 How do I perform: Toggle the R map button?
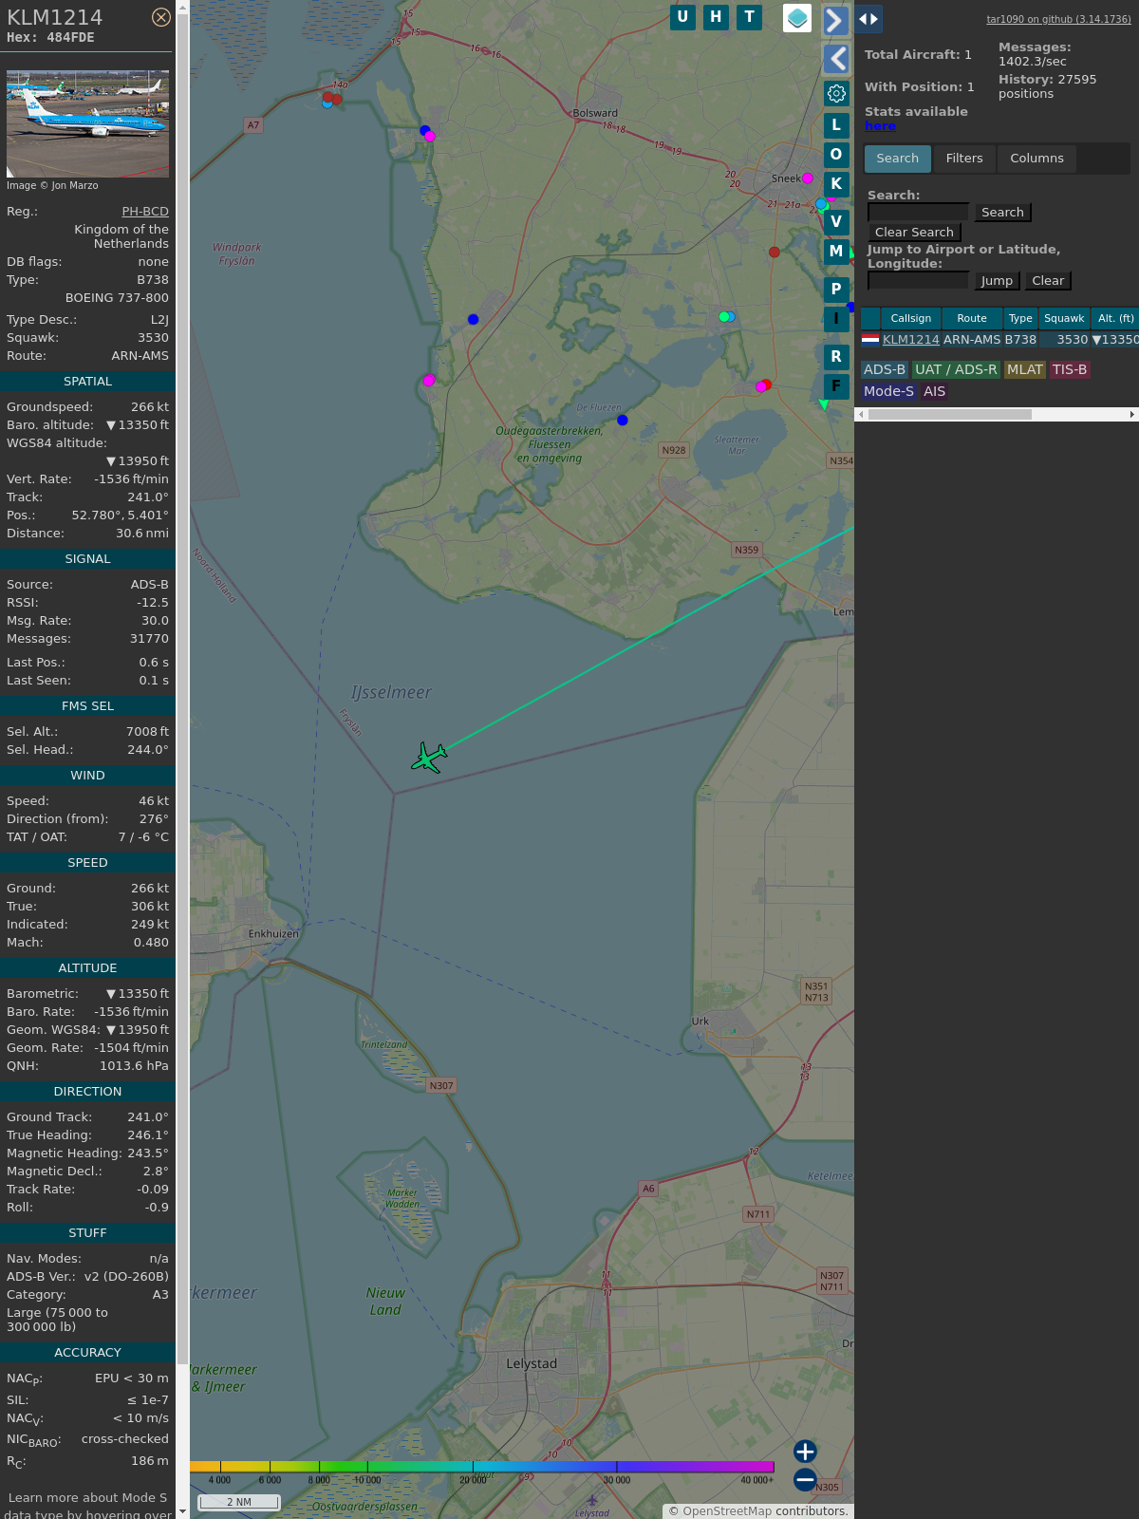click(x=836, y=356)
